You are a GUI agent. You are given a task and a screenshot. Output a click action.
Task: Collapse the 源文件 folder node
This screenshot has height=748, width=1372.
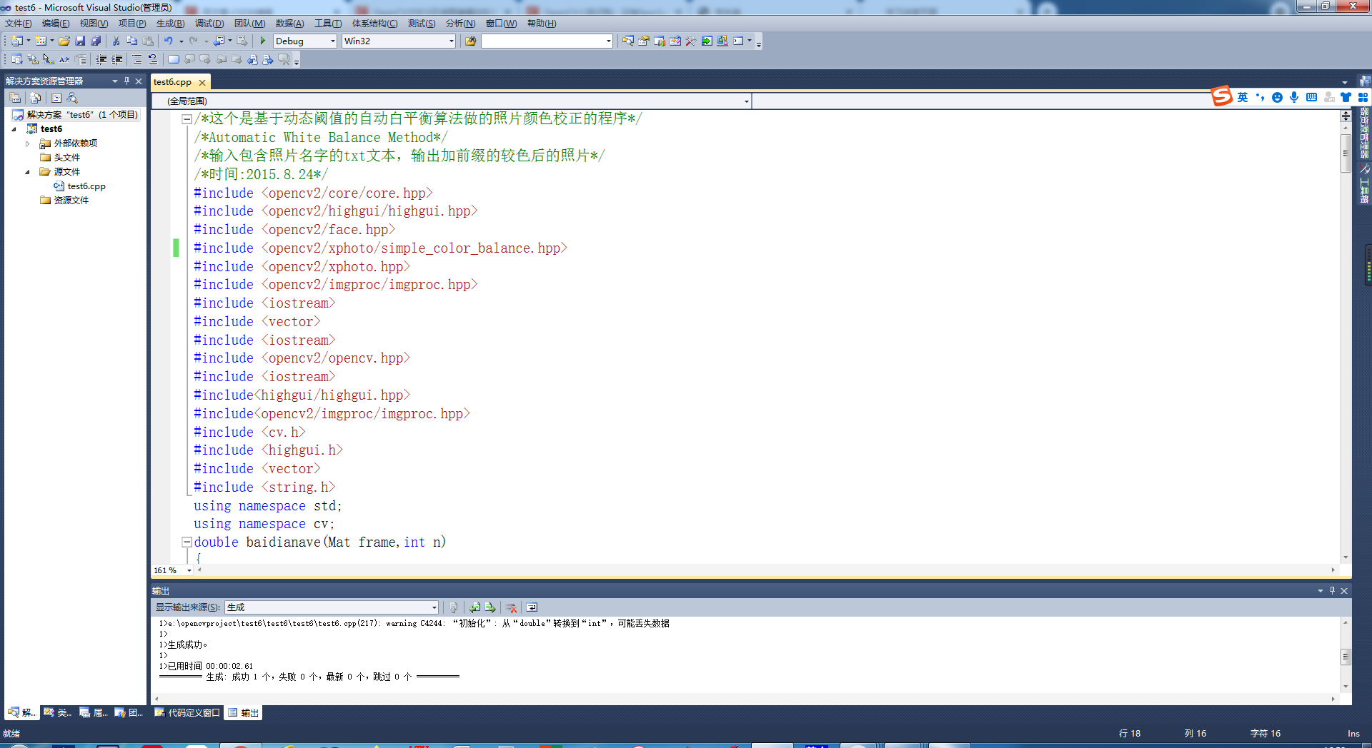28,172
